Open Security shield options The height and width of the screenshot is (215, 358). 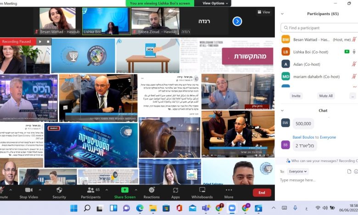tap(59, 193)
